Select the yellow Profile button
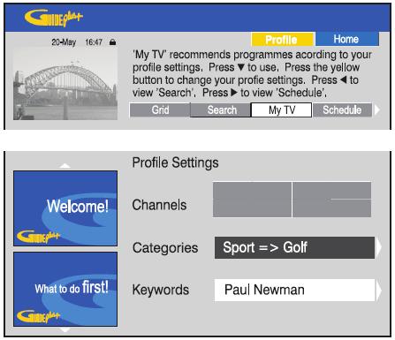Image resolution: width=395 pixels, height=340 pixels. [283, 40]
